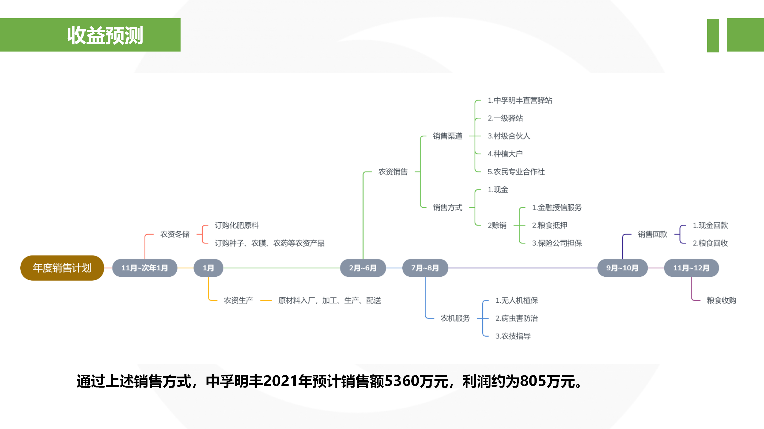Click the 销售方式 sub-branch
The image size is (764, 429).
[448, 207]
